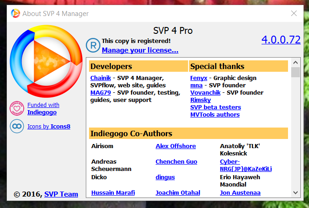This screenshot has width=309, height=208.
Task: Open the Alex Offshore co-author link
Action: (175, 146)
